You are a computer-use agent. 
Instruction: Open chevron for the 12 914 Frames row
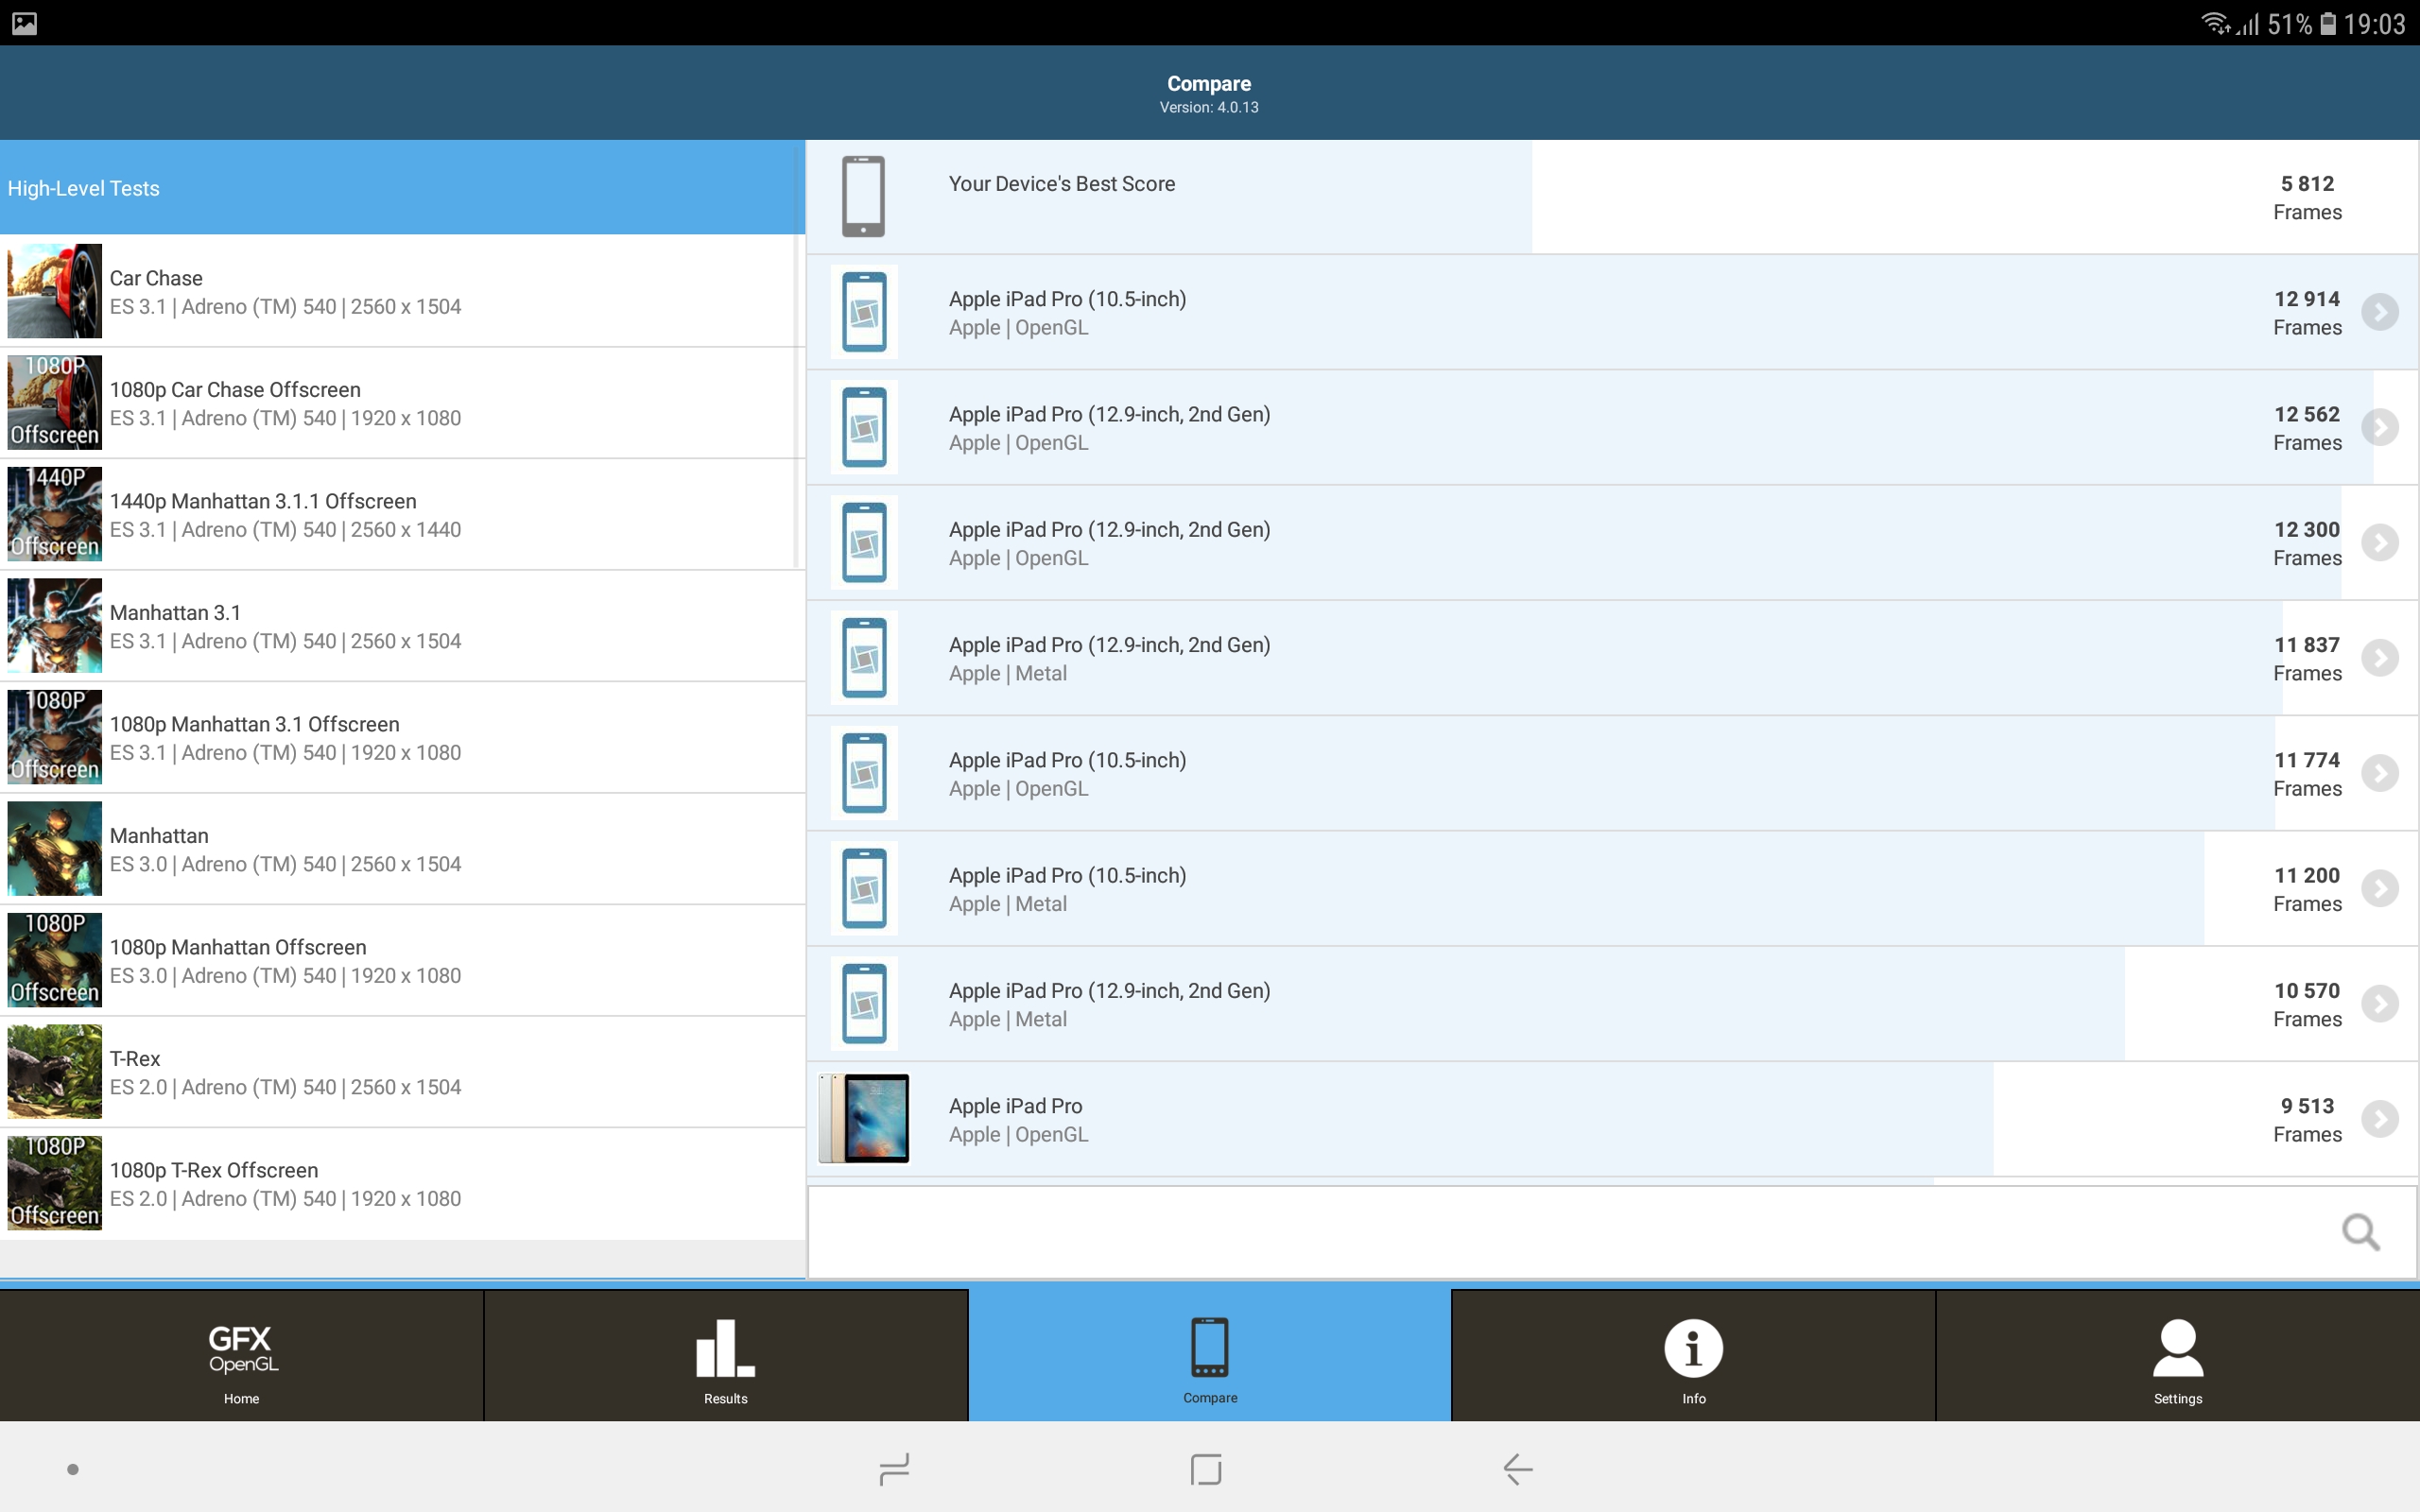coord(2380,312)
